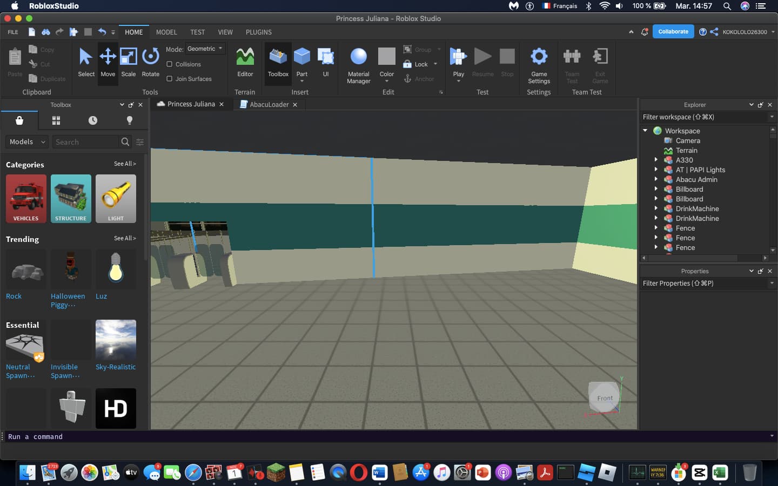Open the UI insert tool

point(326,62)
